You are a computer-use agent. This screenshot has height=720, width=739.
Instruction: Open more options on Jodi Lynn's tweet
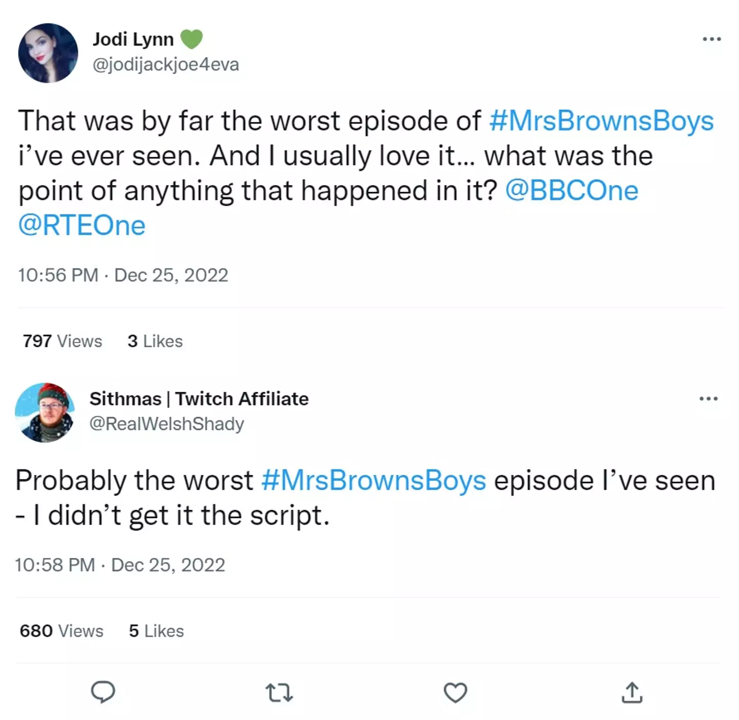point(712,39)
